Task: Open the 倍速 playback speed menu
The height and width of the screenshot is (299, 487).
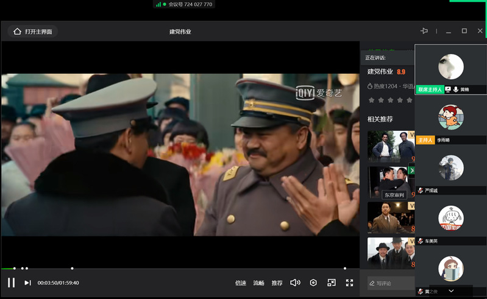Action: pos(241,283)
